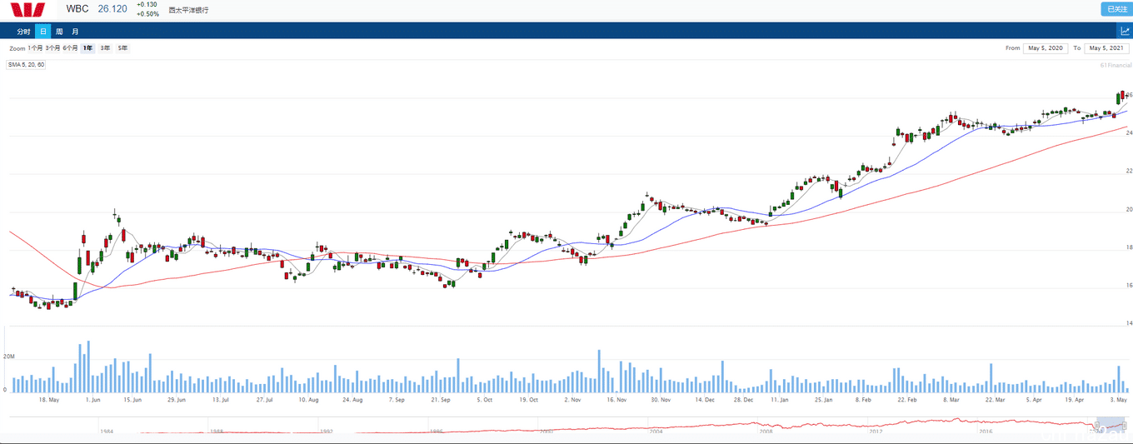Switch to the 周 weekly tab

coord(59,32)
